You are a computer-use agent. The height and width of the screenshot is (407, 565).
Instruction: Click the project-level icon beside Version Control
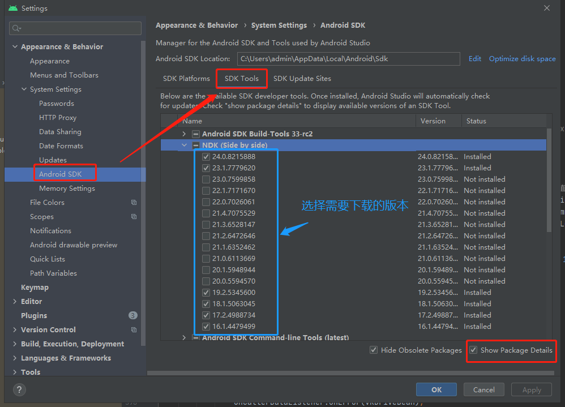click(134, 329)
